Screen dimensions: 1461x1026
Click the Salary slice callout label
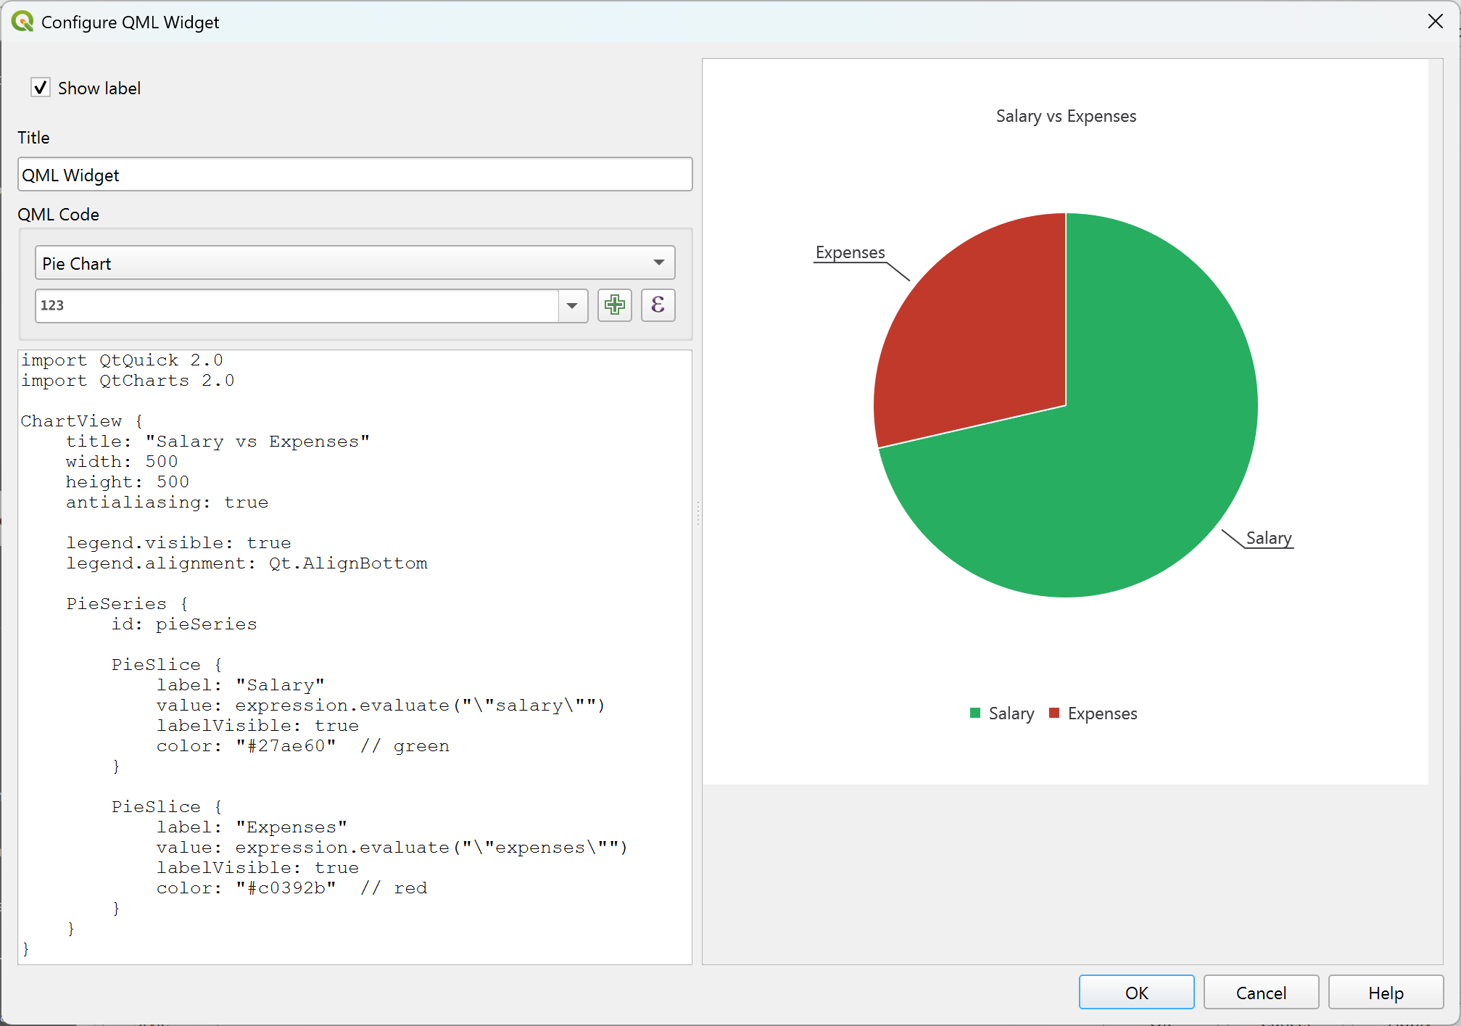tap(1269, 538)
